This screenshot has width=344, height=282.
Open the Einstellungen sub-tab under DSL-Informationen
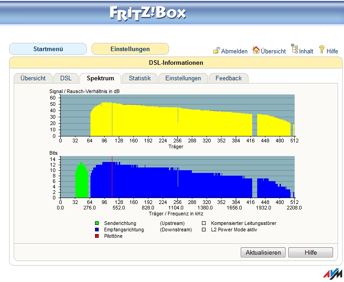183,78
